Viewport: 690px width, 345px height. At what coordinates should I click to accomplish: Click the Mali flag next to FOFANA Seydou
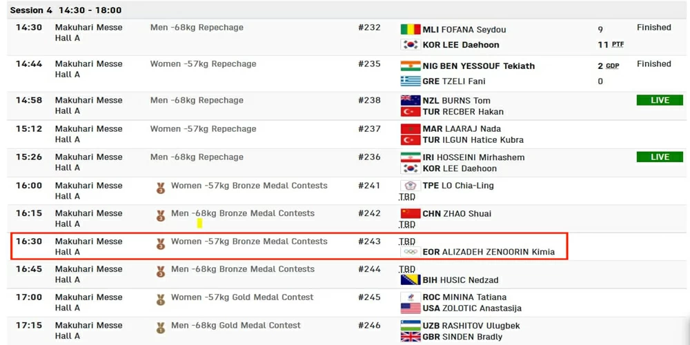click(411, 30)
